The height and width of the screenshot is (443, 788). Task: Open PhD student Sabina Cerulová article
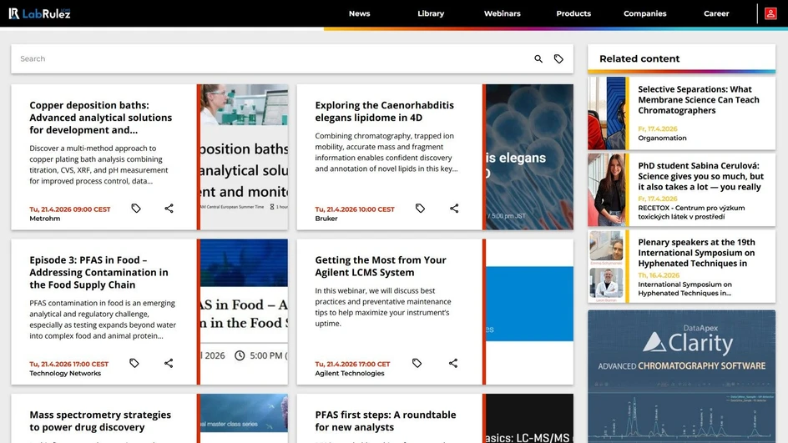coord(700,176)
